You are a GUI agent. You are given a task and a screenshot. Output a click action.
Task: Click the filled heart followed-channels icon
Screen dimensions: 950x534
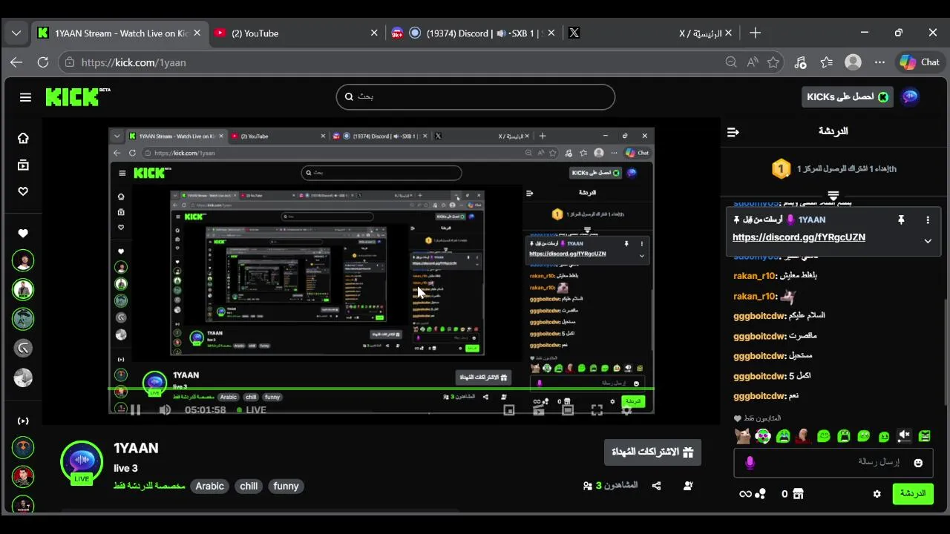(23, 233)
